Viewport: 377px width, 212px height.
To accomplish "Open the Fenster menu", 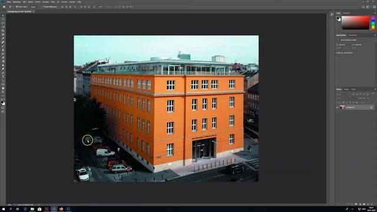I will (x=72, y=2).
